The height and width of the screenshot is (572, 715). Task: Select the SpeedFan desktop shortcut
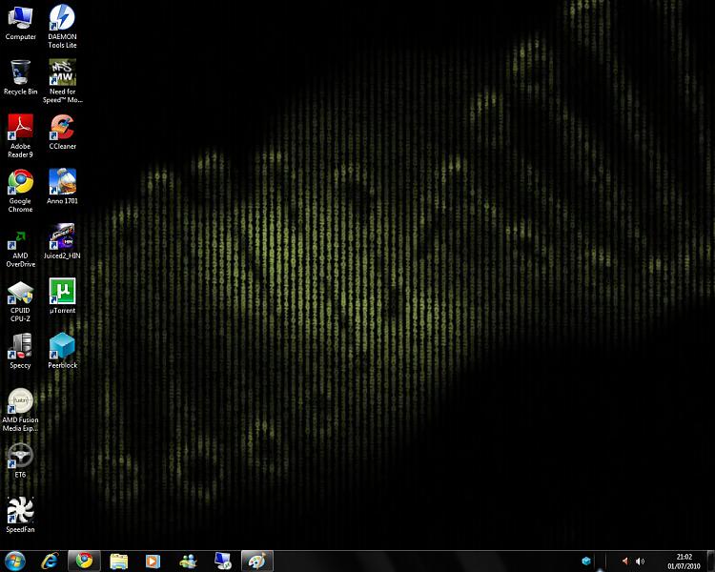21,516
